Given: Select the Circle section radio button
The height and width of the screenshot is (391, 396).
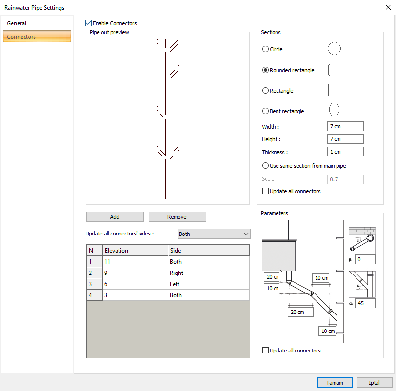Looking at the screenshot, I should point(266,49).
